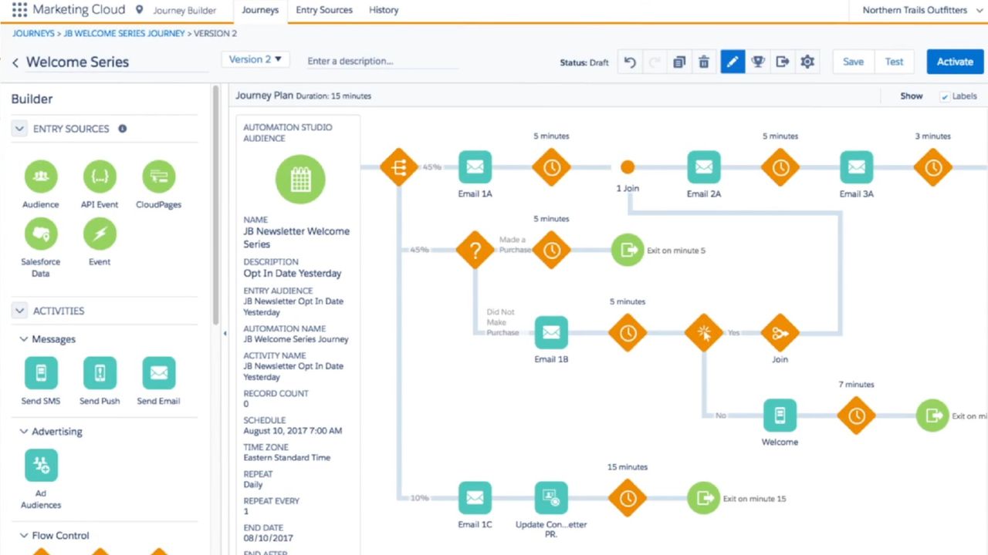Collapse the Advertising group
The width and height of the screenshot is (988, 555).
[24, 432]
